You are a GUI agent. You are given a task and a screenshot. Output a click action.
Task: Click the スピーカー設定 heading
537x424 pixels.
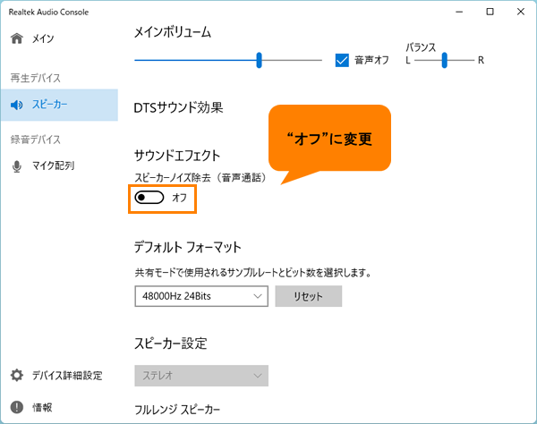coord(171,343)
